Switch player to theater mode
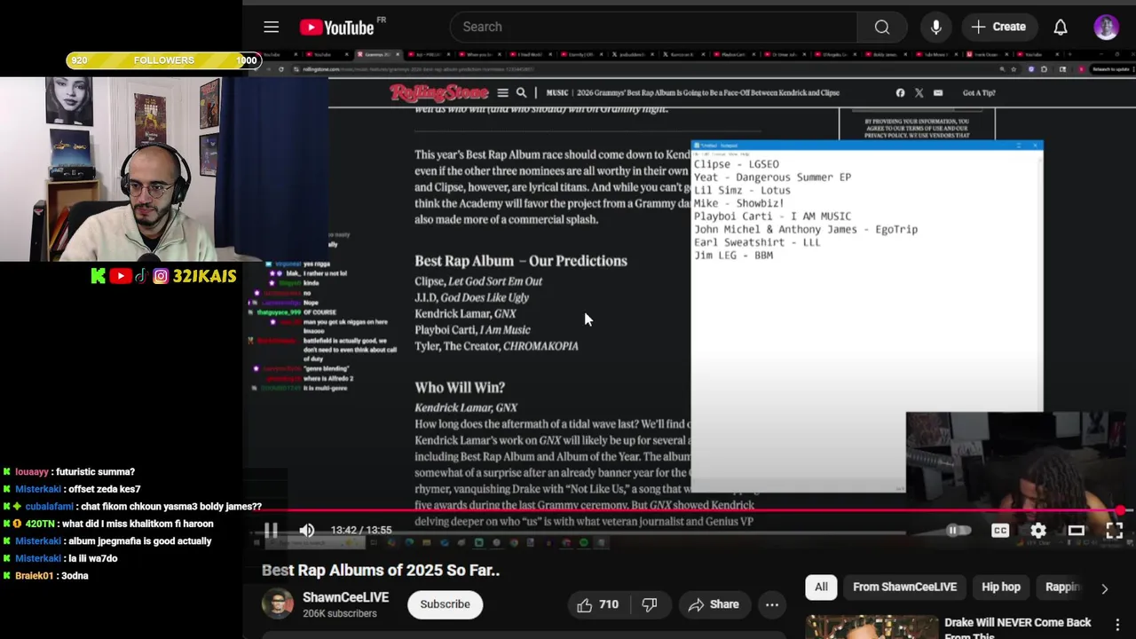This screenshot has width=1136, height=639. (x=1076, y=530)
